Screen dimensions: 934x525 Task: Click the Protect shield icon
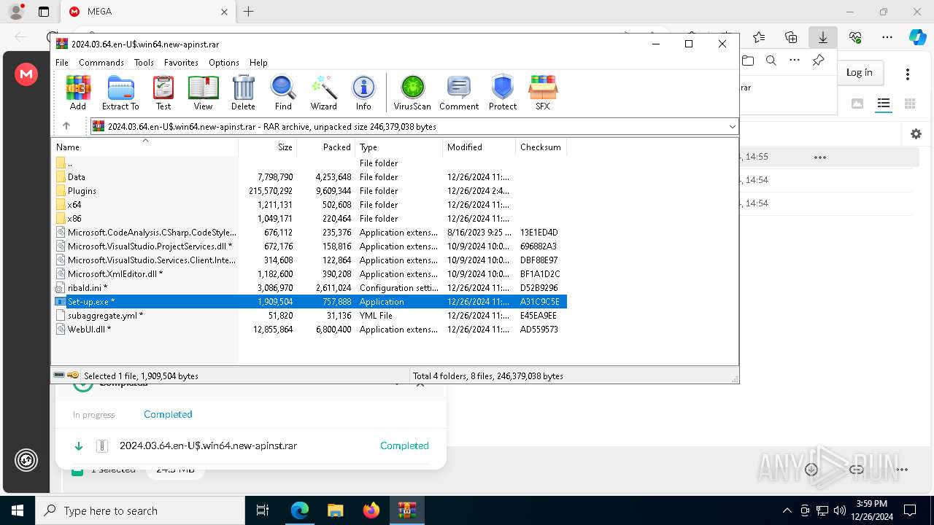pyautogui.click(x=503, y=93)
